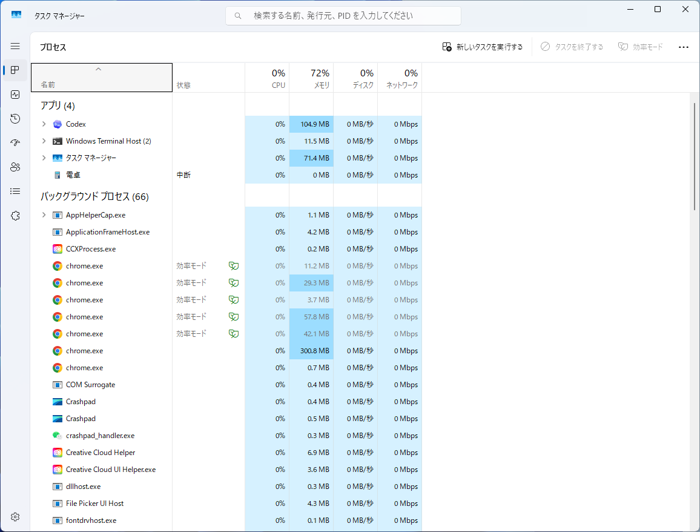700x532 pixels.
Task: Click the Task Manager app icon in title bar
Action: click(16, 15)
